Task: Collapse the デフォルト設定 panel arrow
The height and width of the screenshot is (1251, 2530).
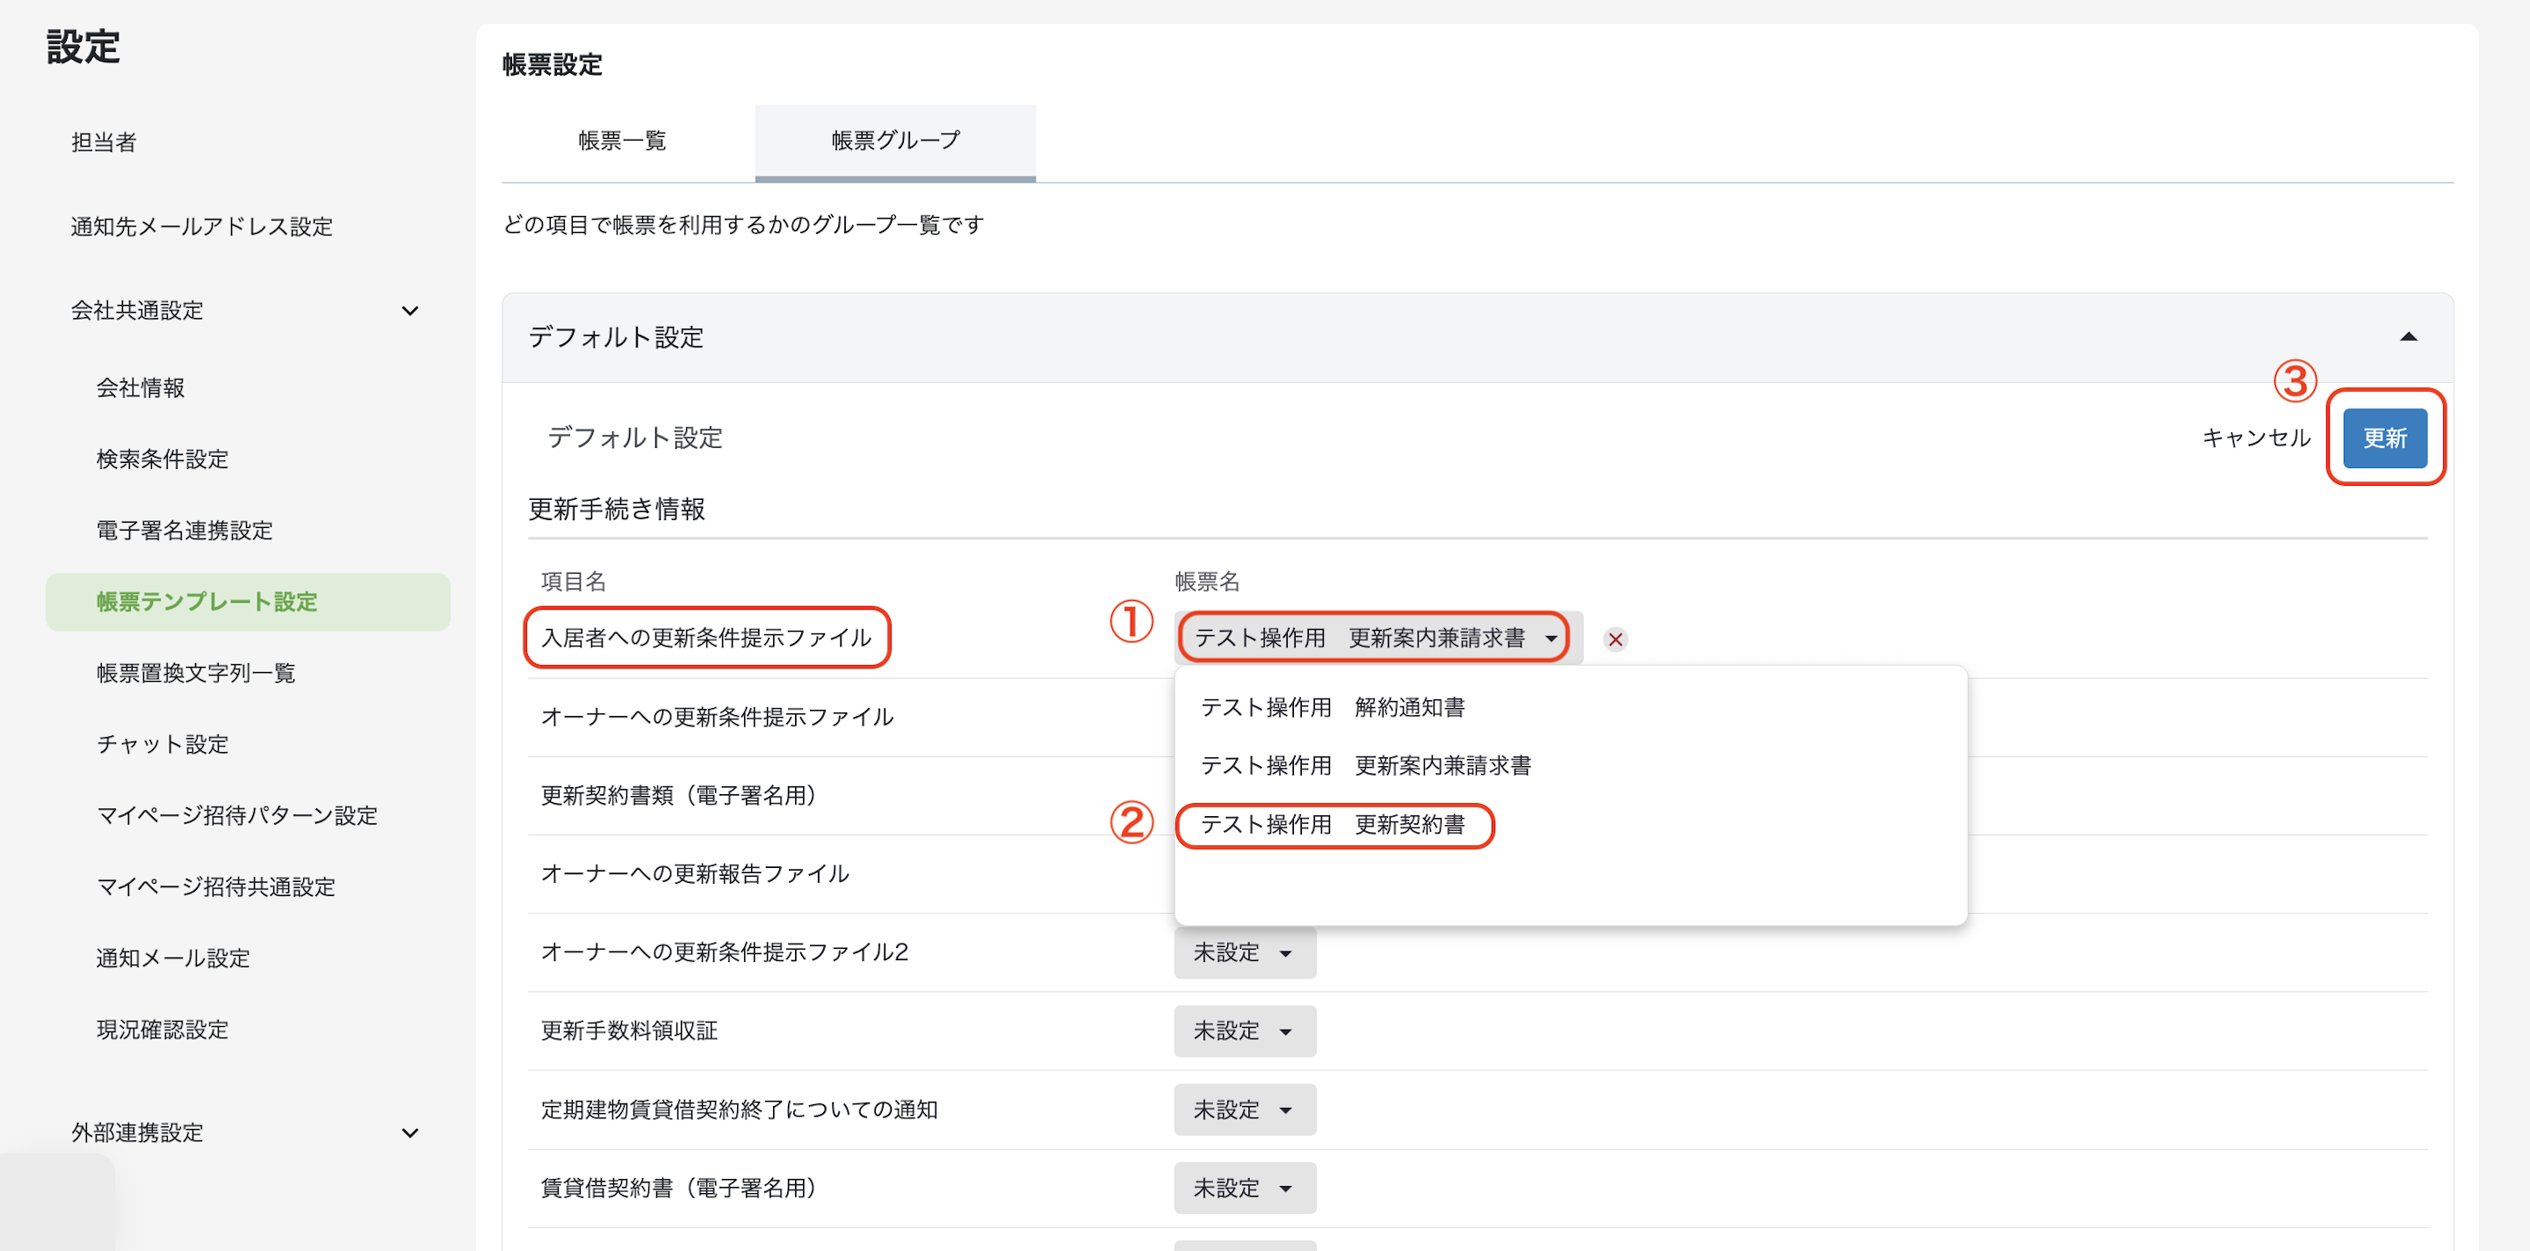Action: point(2407,336)
